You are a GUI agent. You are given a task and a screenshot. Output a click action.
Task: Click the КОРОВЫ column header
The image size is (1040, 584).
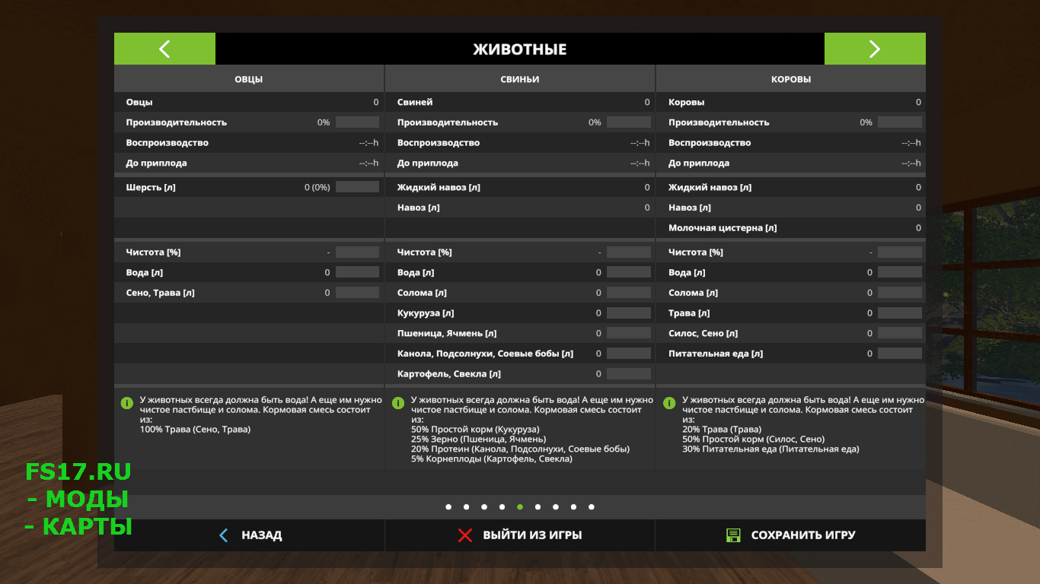pos(791,79)
